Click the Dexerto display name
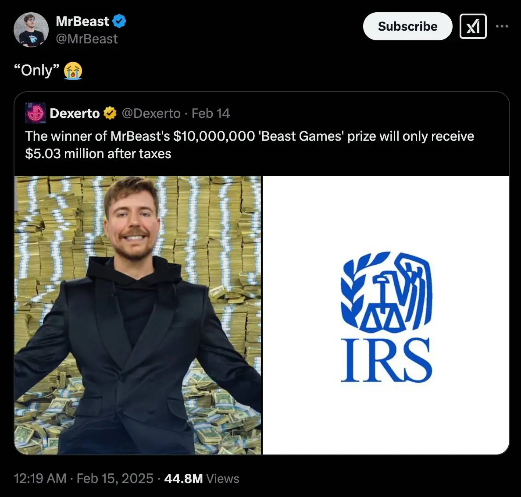The height and width of the screenshot is (497, 521). click(x=75, y=113)
